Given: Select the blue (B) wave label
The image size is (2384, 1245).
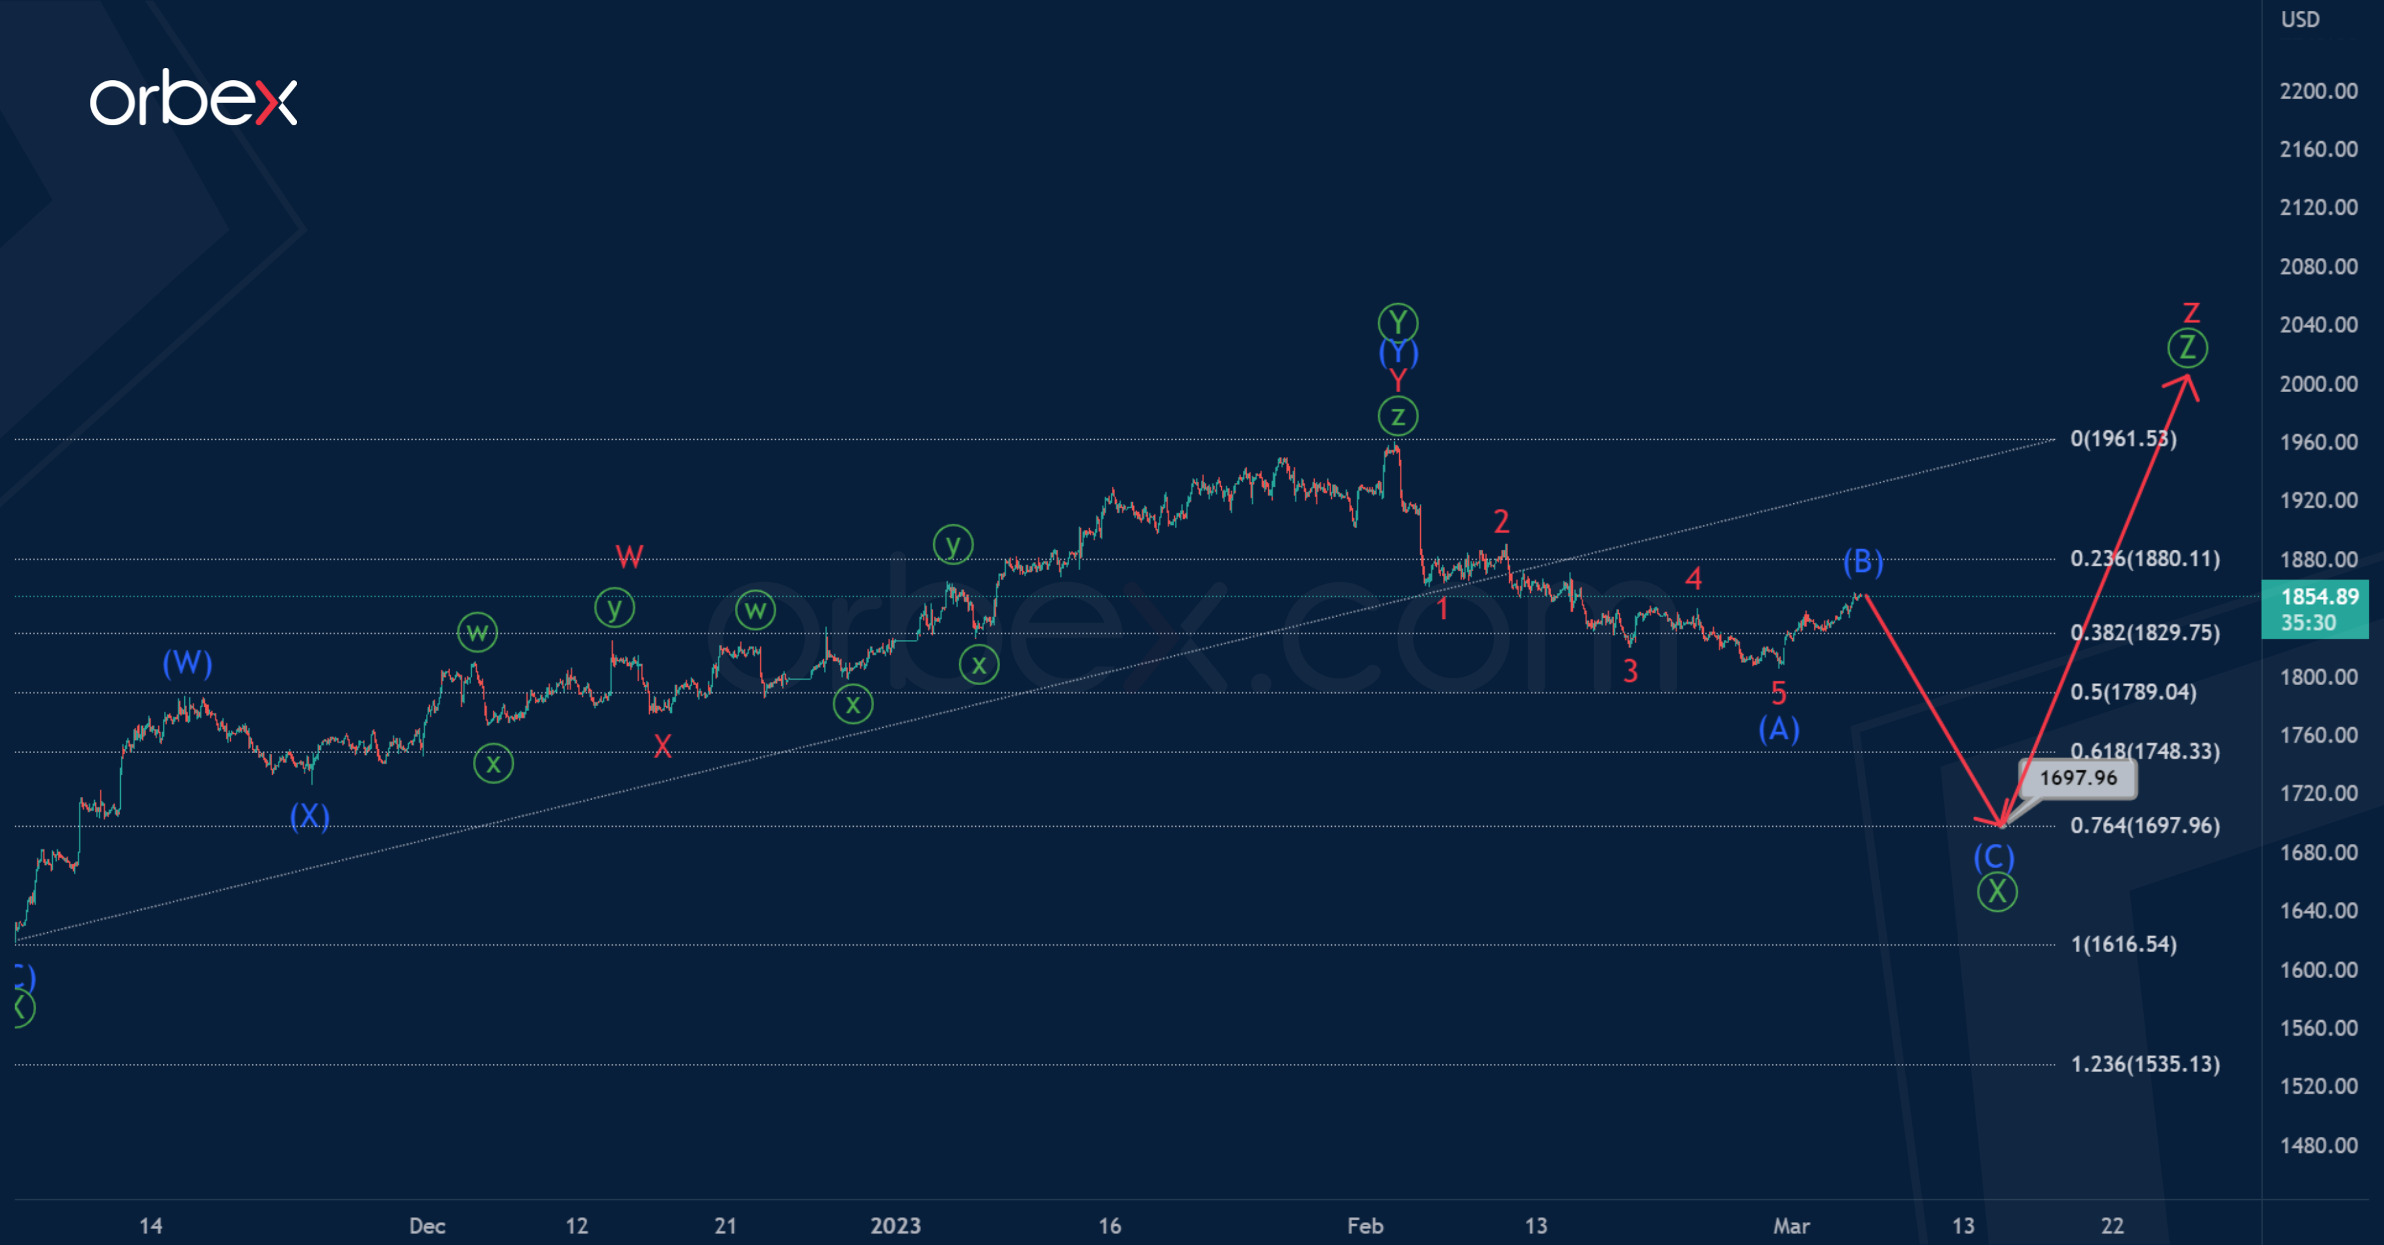Looking at the screenshot, I should 1862,561.
